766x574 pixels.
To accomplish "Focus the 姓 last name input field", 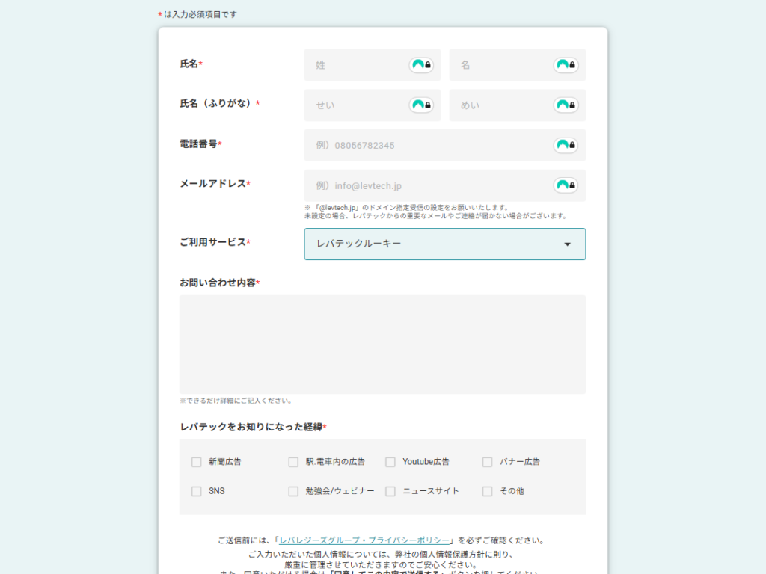I will [355, 65].
